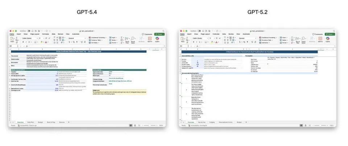Screen dimensions: 348x146
Task: Open Add-ins in the GPT-5.2 window
Action: tap(320, 39)
